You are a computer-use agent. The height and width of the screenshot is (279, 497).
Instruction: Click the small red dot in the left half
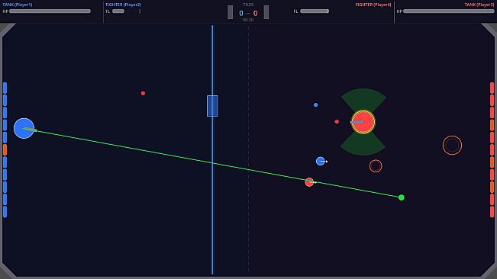point(143,93)
